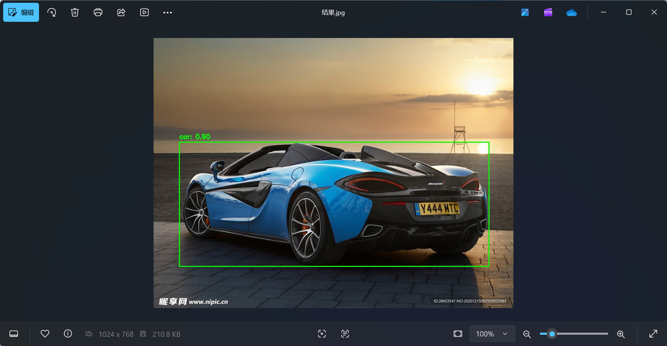Toggle the filmstrip view at bottom left
The width and height of the screenshot is (667, 346).
pos(14,334)
